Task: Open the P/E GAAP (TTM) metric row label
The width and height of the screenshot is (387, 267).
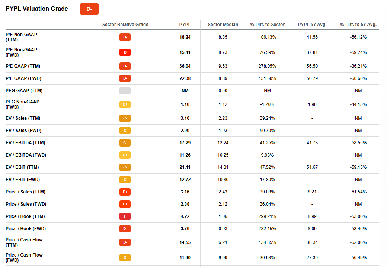Action: pyautogui.click(x=23, y=66)
